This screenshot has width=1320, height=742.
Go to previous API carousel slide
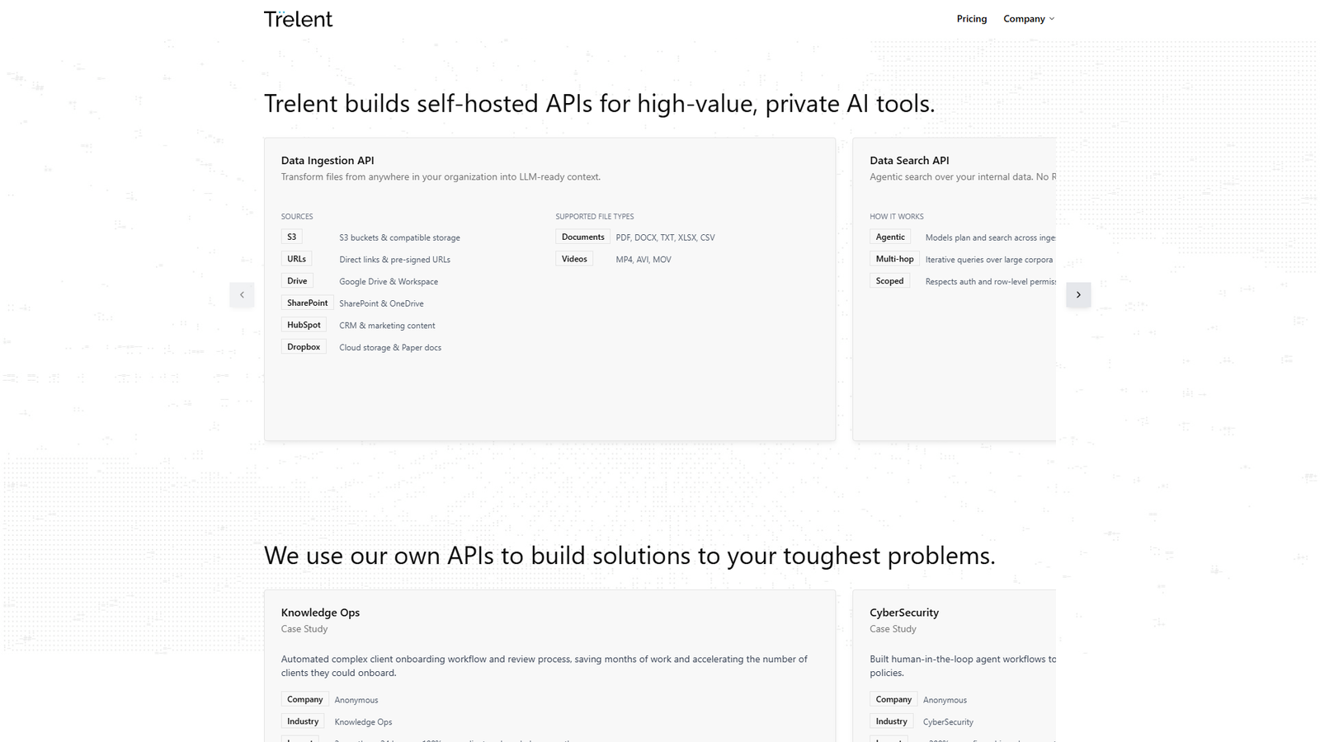pyautogui.click(x=242, y=294)
